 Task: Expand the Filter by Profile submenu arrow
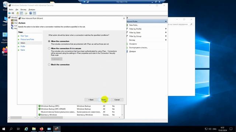(166, 29)
